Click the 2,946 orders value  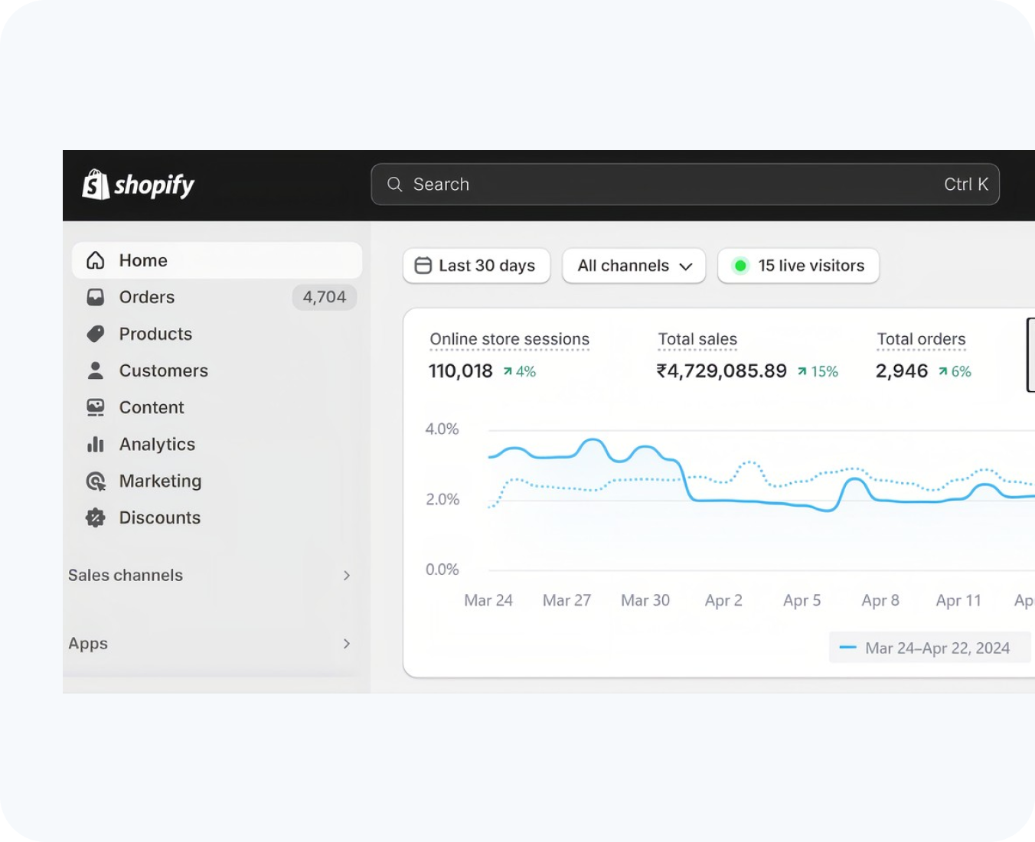point(902,371)
